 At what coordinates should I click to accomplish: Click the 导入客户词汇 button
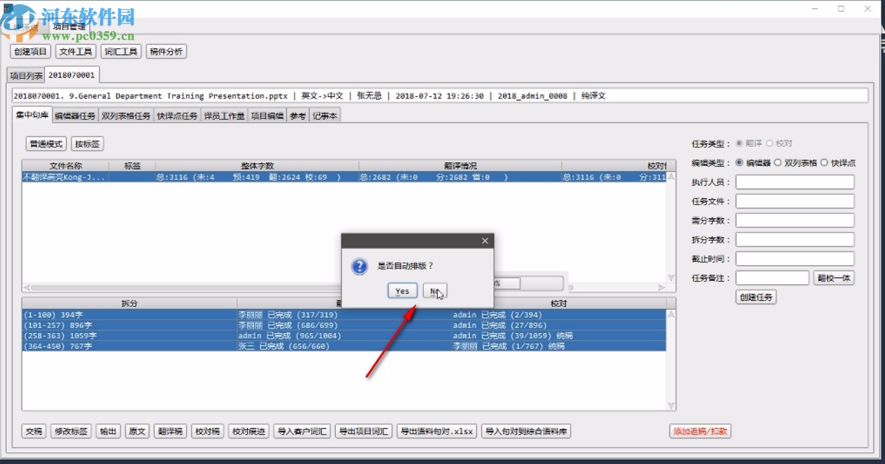301,432
